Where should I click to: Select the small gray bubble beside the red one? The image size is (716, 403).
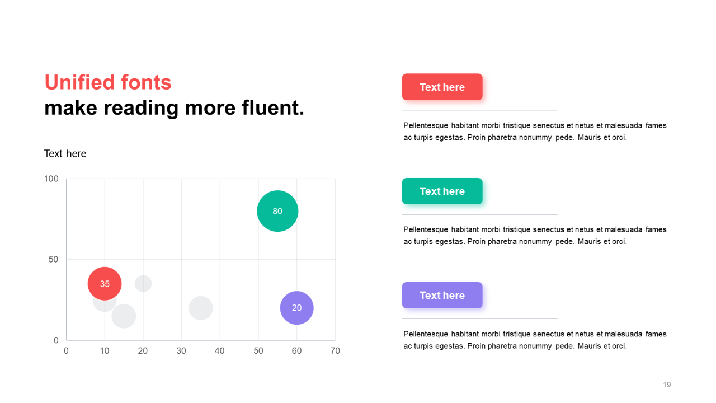[x=143, y=284]
